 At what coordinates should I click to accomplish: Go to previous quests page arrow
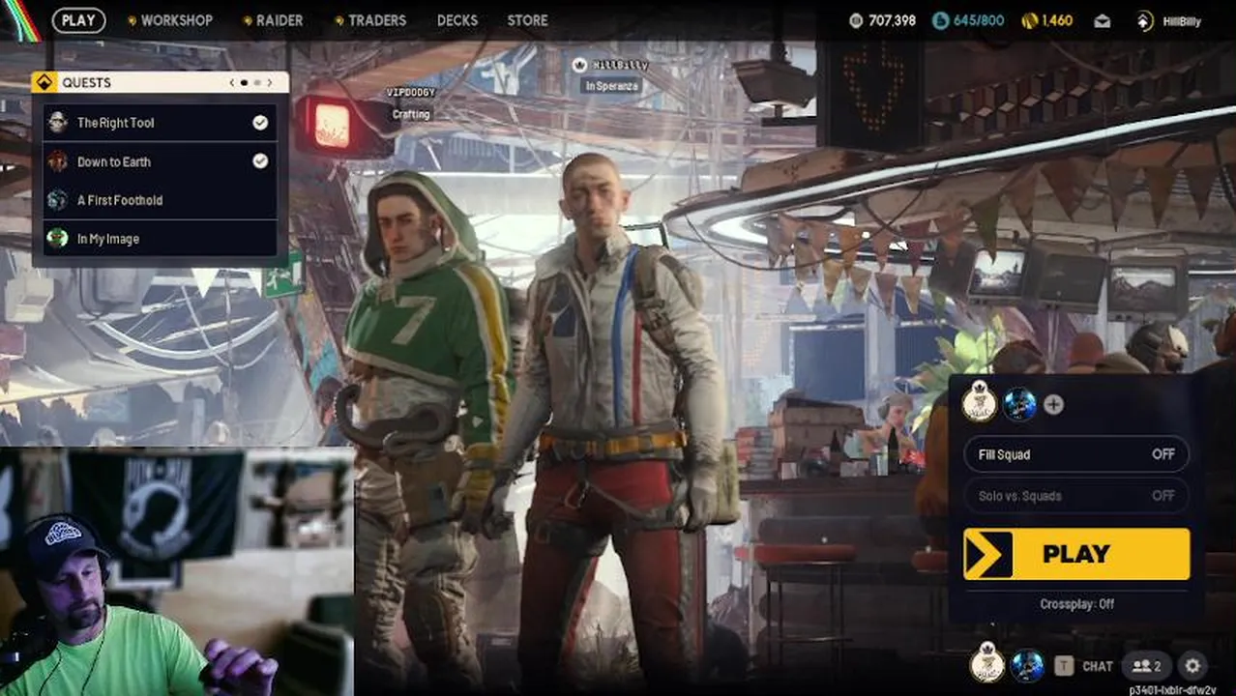coord(232,83)
